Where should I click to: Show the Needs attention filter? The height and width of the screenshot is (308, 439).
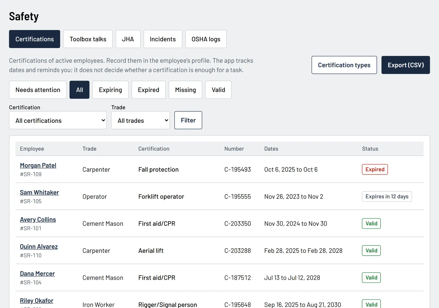click(x=38, y=90)
